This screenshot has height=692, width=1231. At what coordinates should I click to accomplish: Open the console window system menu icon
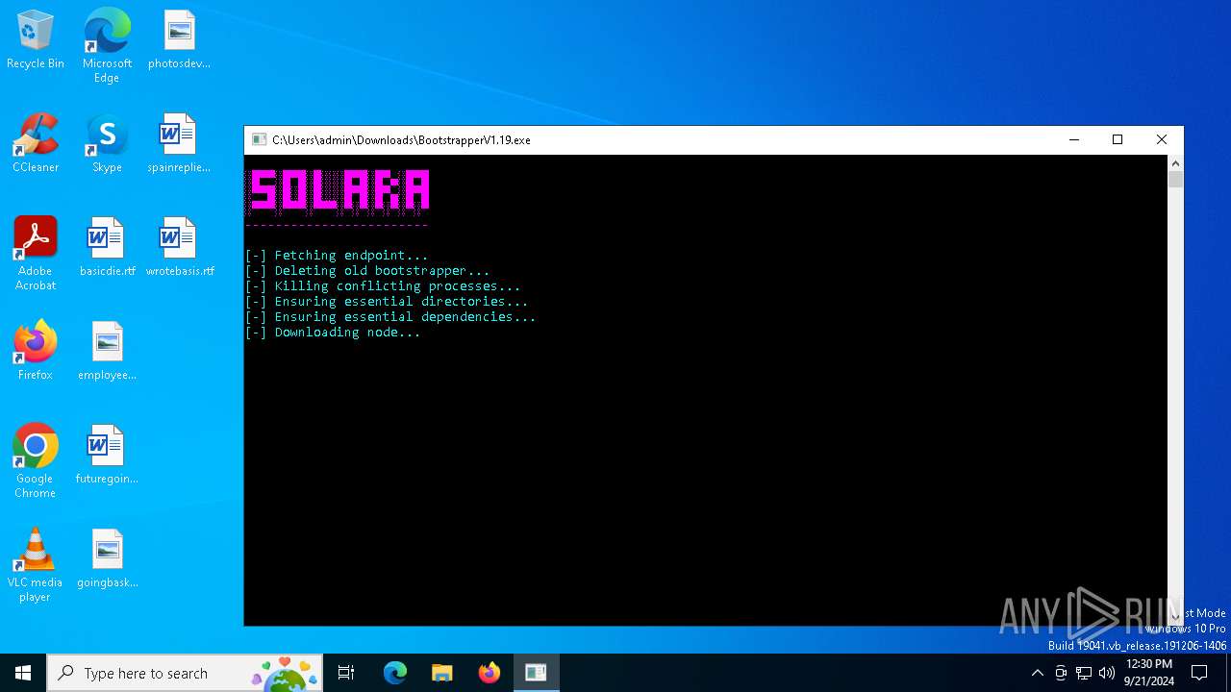[259, 139]
